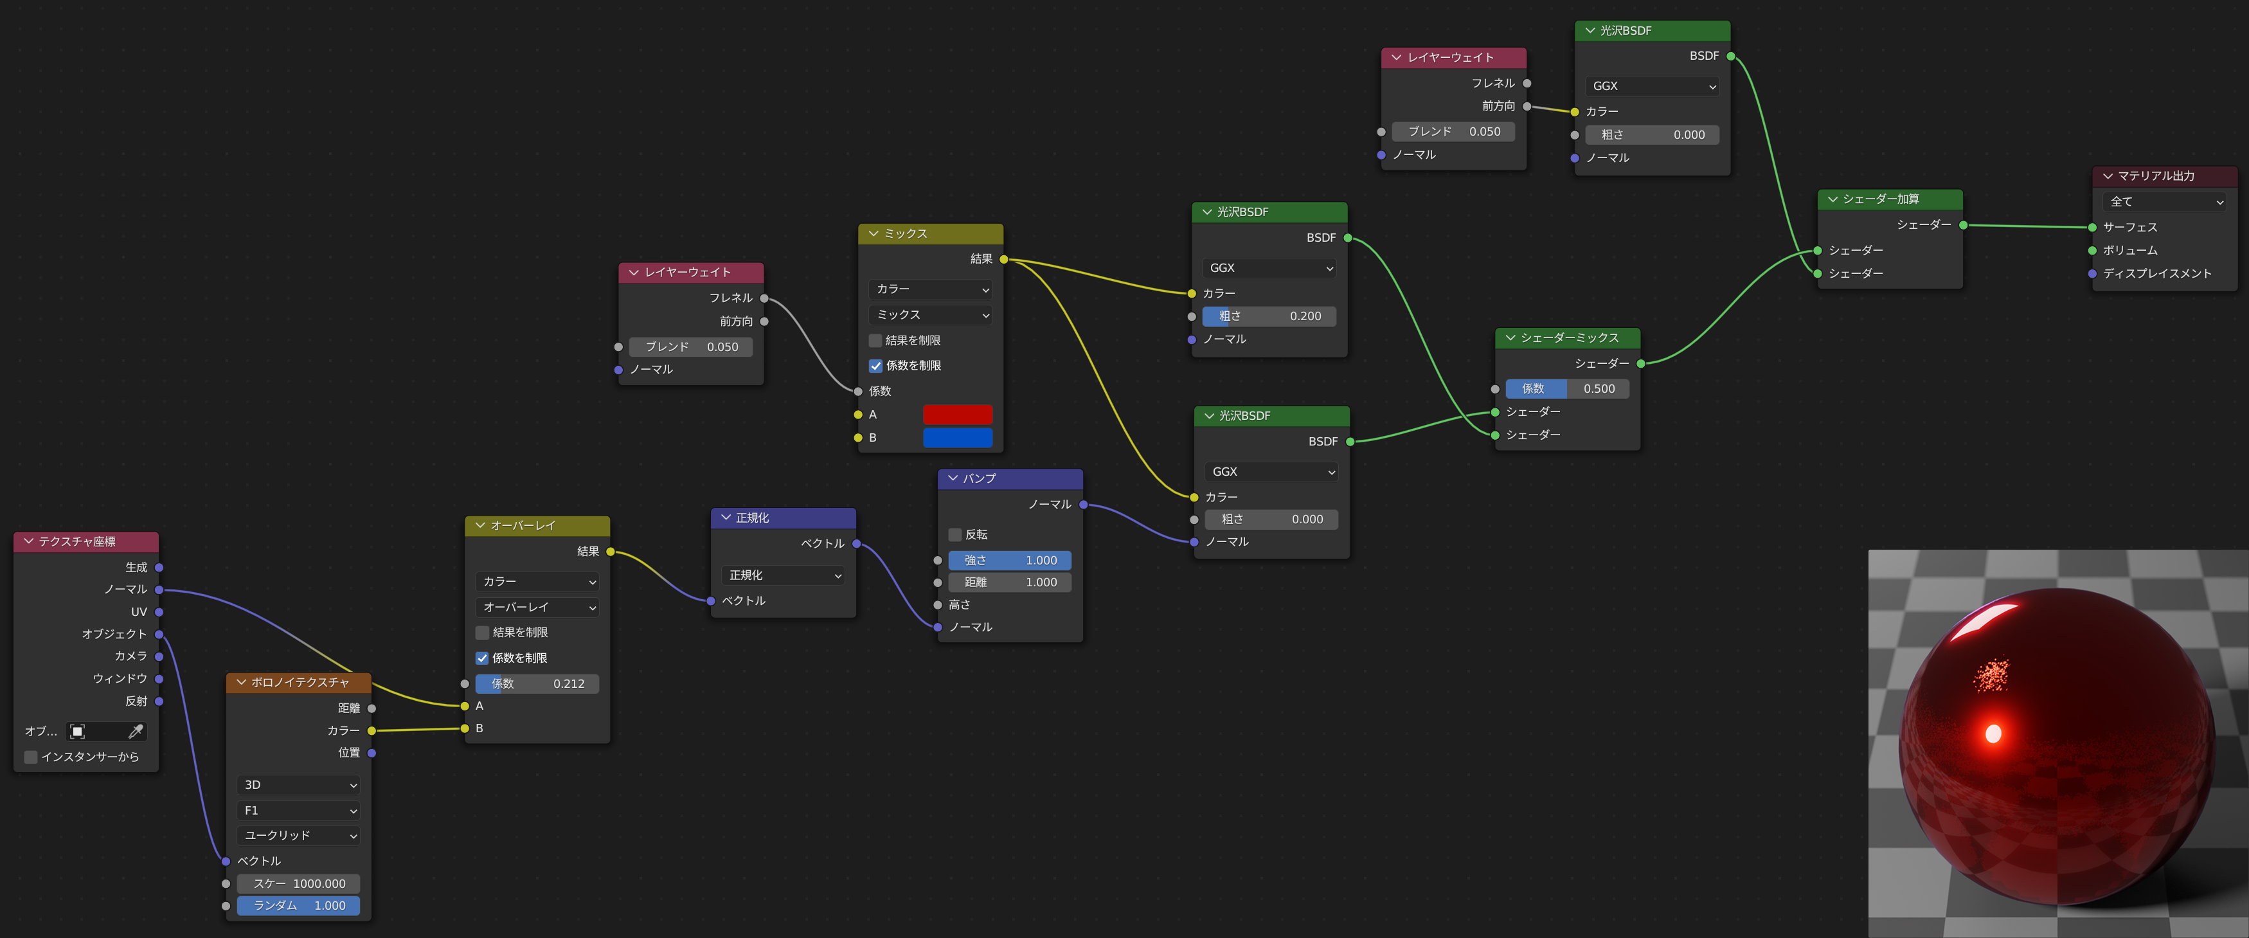Select マテリアル出力 node by its title
Screen dimensions: 2249x938
(2156, 176)
